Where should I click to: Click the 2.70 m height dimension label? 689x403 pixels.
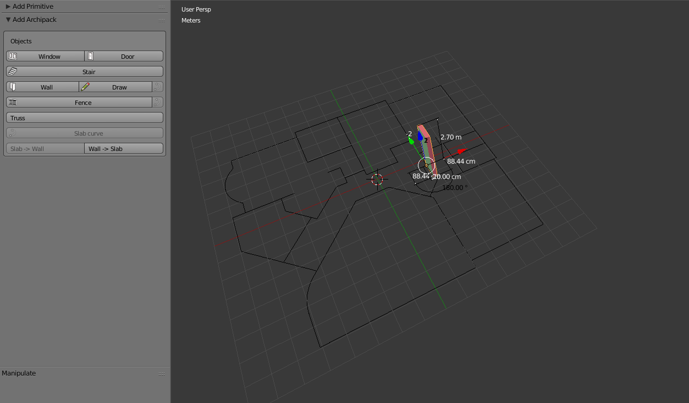[x=451, y=137]
